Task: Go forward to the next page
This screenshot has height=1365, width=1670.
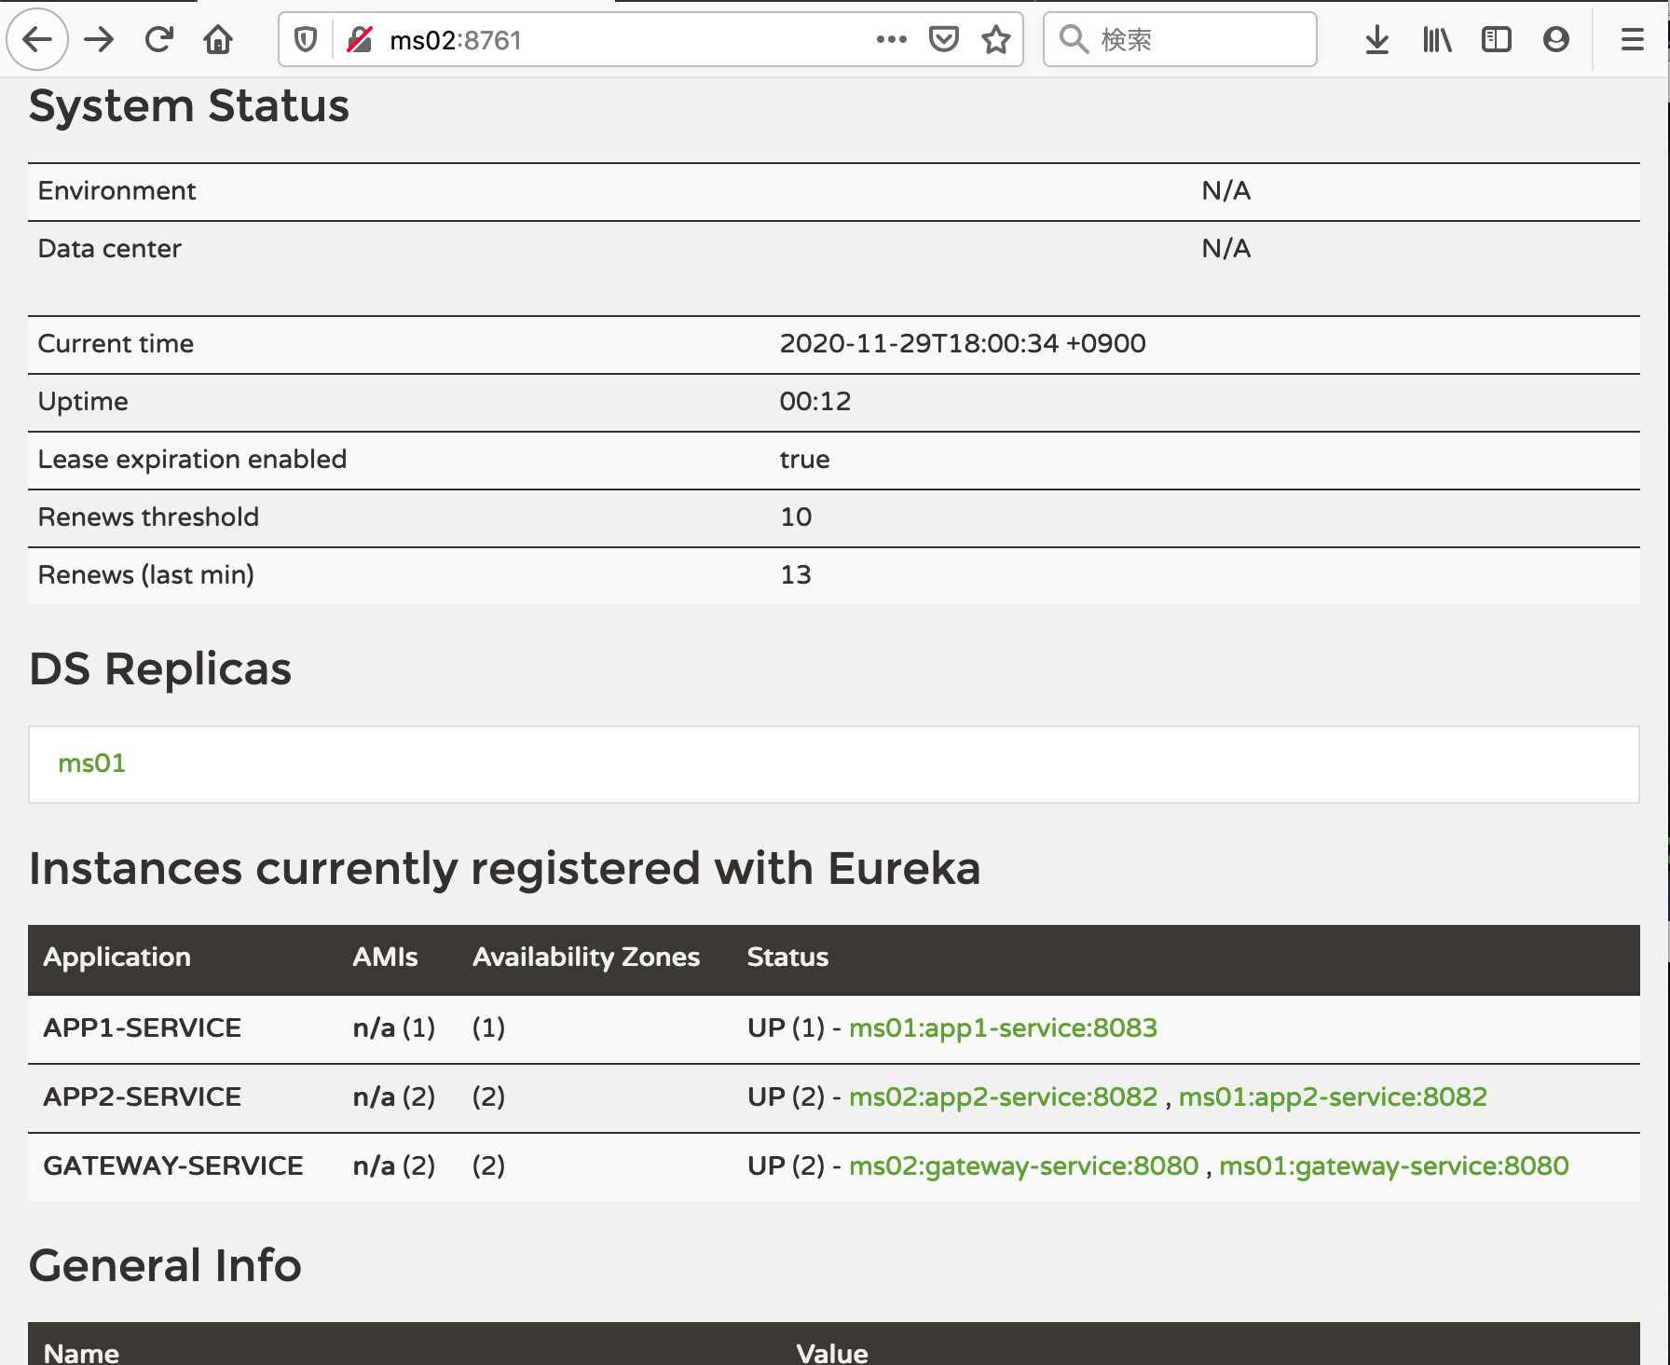Action: [x=99, y=39]
